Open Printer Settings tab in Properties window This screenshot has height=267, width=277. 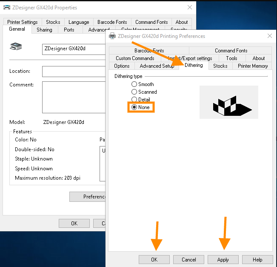point(23,22)
